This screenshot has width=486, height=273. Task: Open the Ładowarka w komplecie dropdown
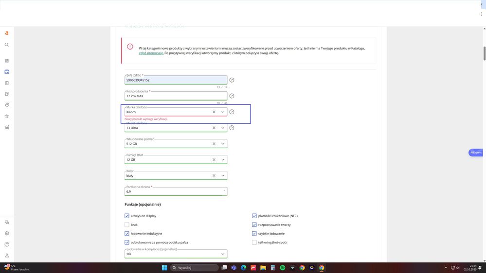(x=223, y=254)
